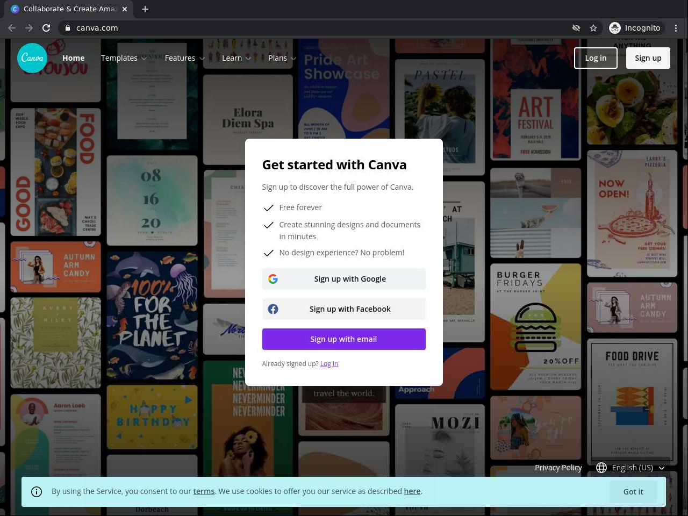Click the cookie notice info icon
Image resolution: width=688 pixels, height=516 pixels.
(x=37, y=492)
